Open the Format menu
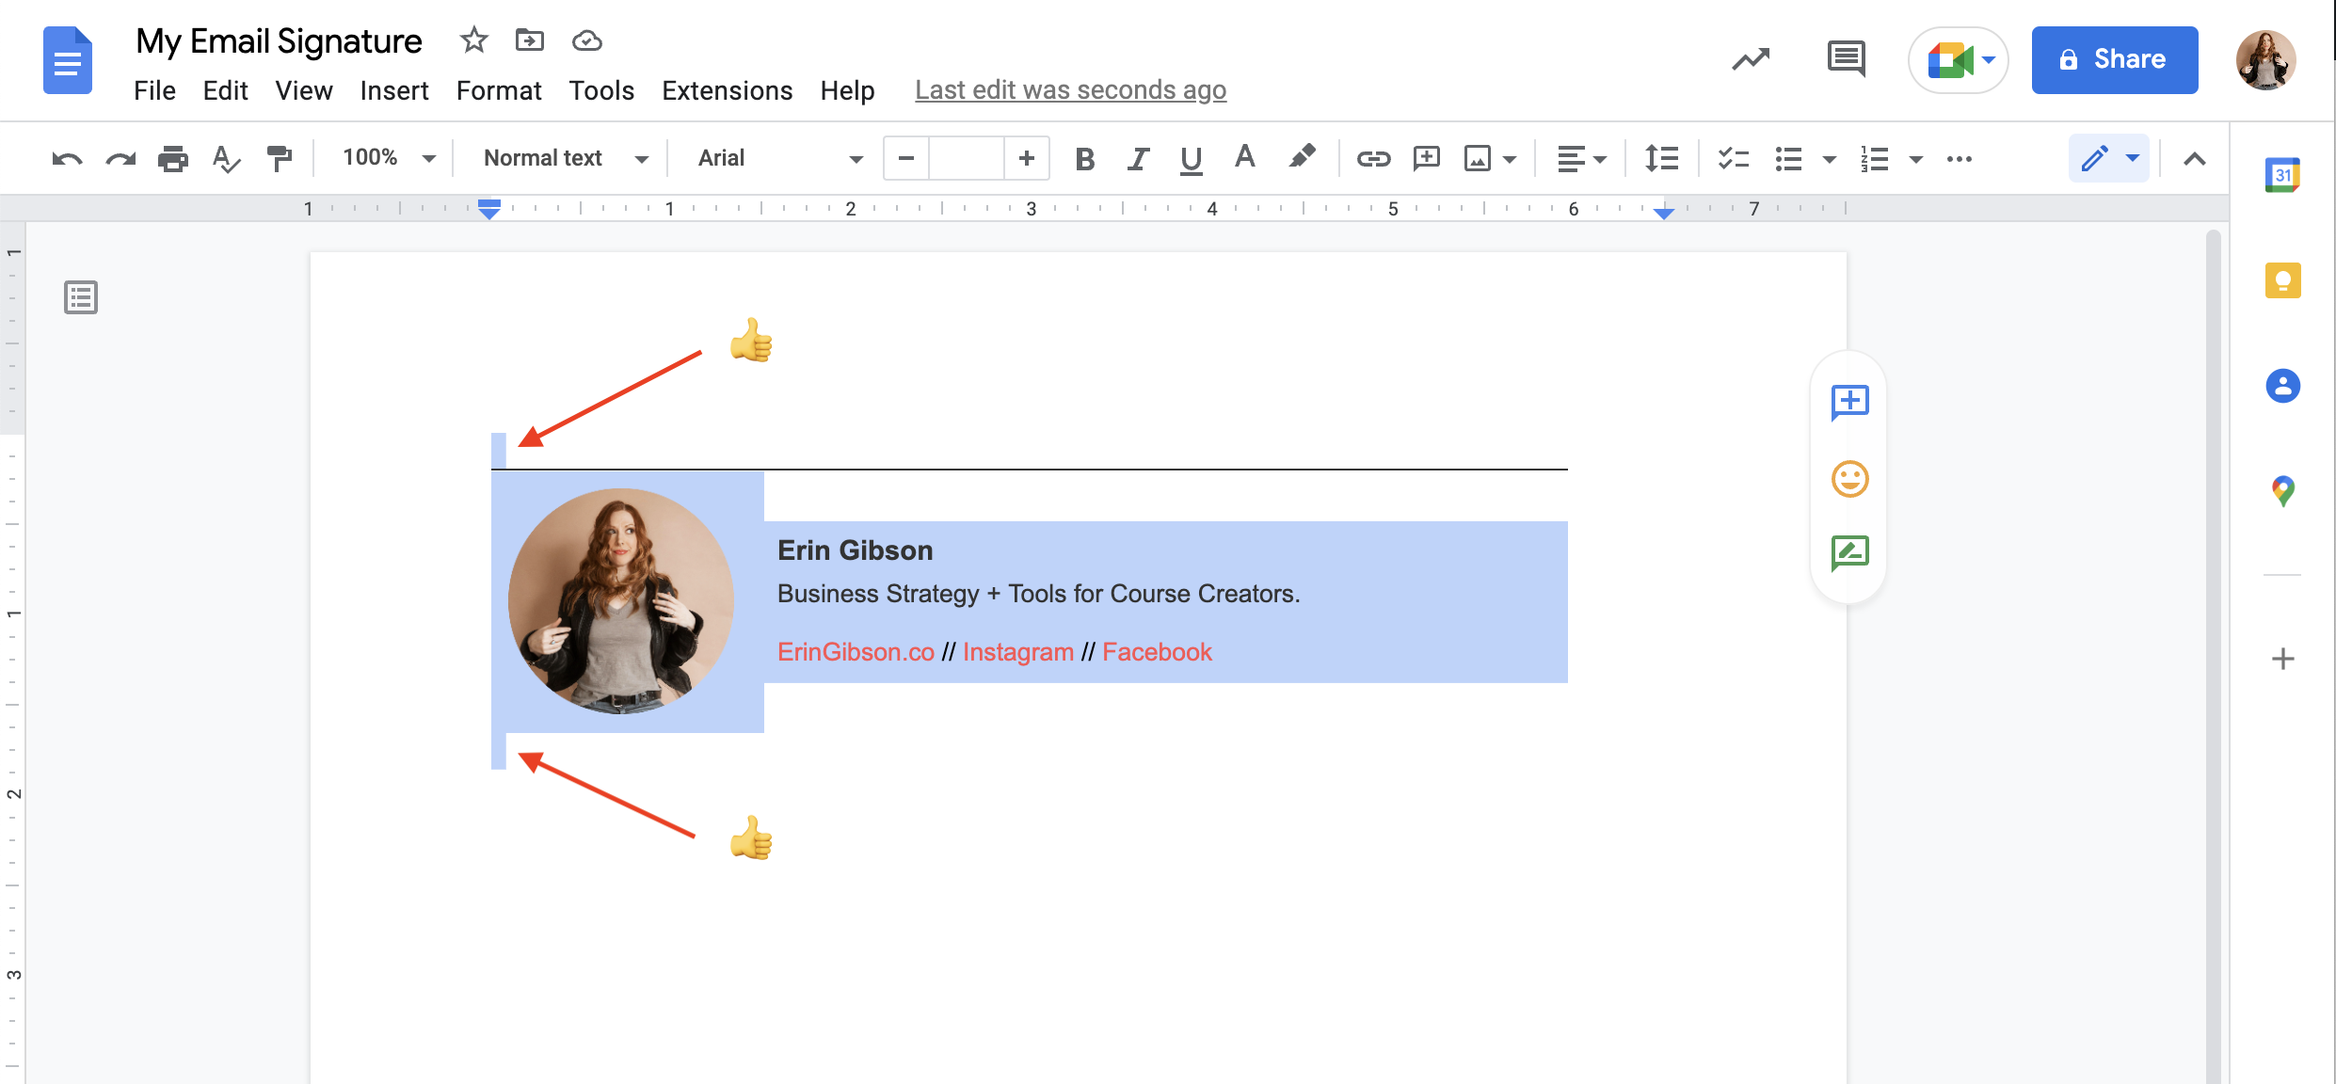The image size is (2336, 1084). [499, 90]
